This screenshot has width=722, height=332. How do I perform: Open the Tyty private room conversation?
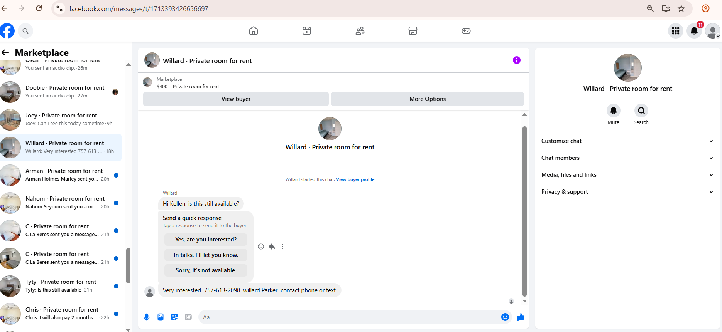[x=61, y=286]
